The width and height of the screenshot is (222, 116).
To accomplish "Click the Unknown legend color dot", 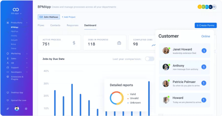I will 128,103.
